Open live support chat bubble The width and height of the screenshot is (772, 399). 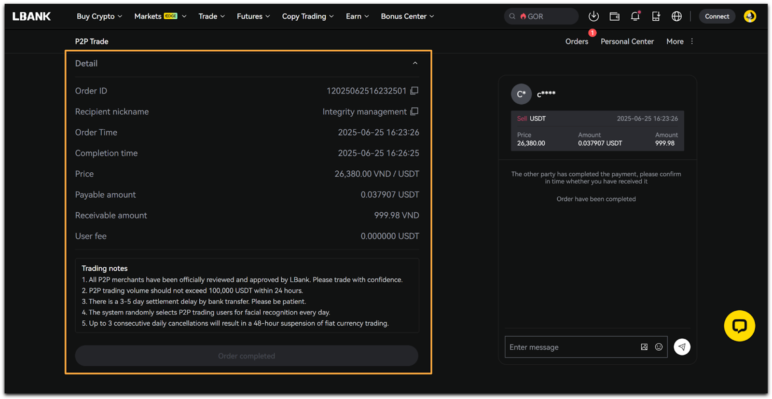(739, 326)
